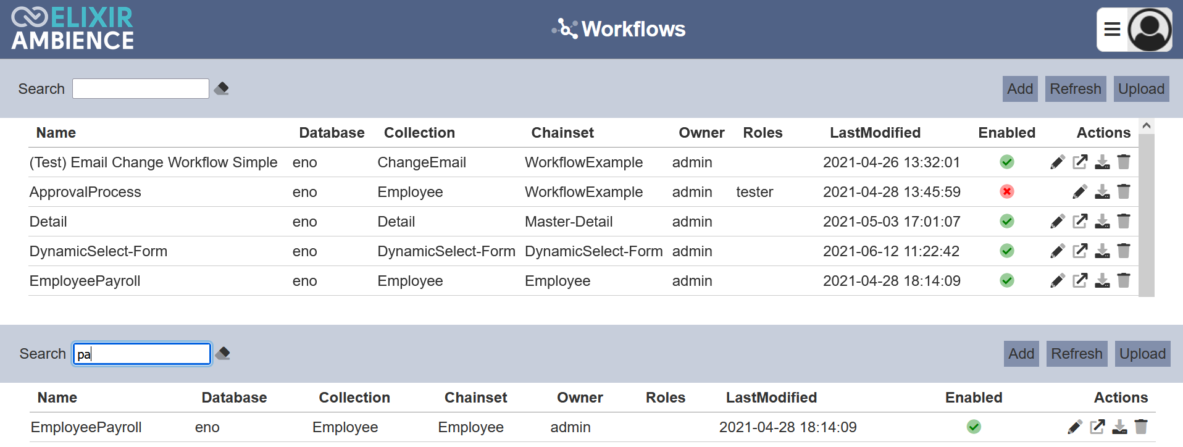
Task: Delete the (Test) Email Change Workflow Simple
Action: (x=1124, y=162)
